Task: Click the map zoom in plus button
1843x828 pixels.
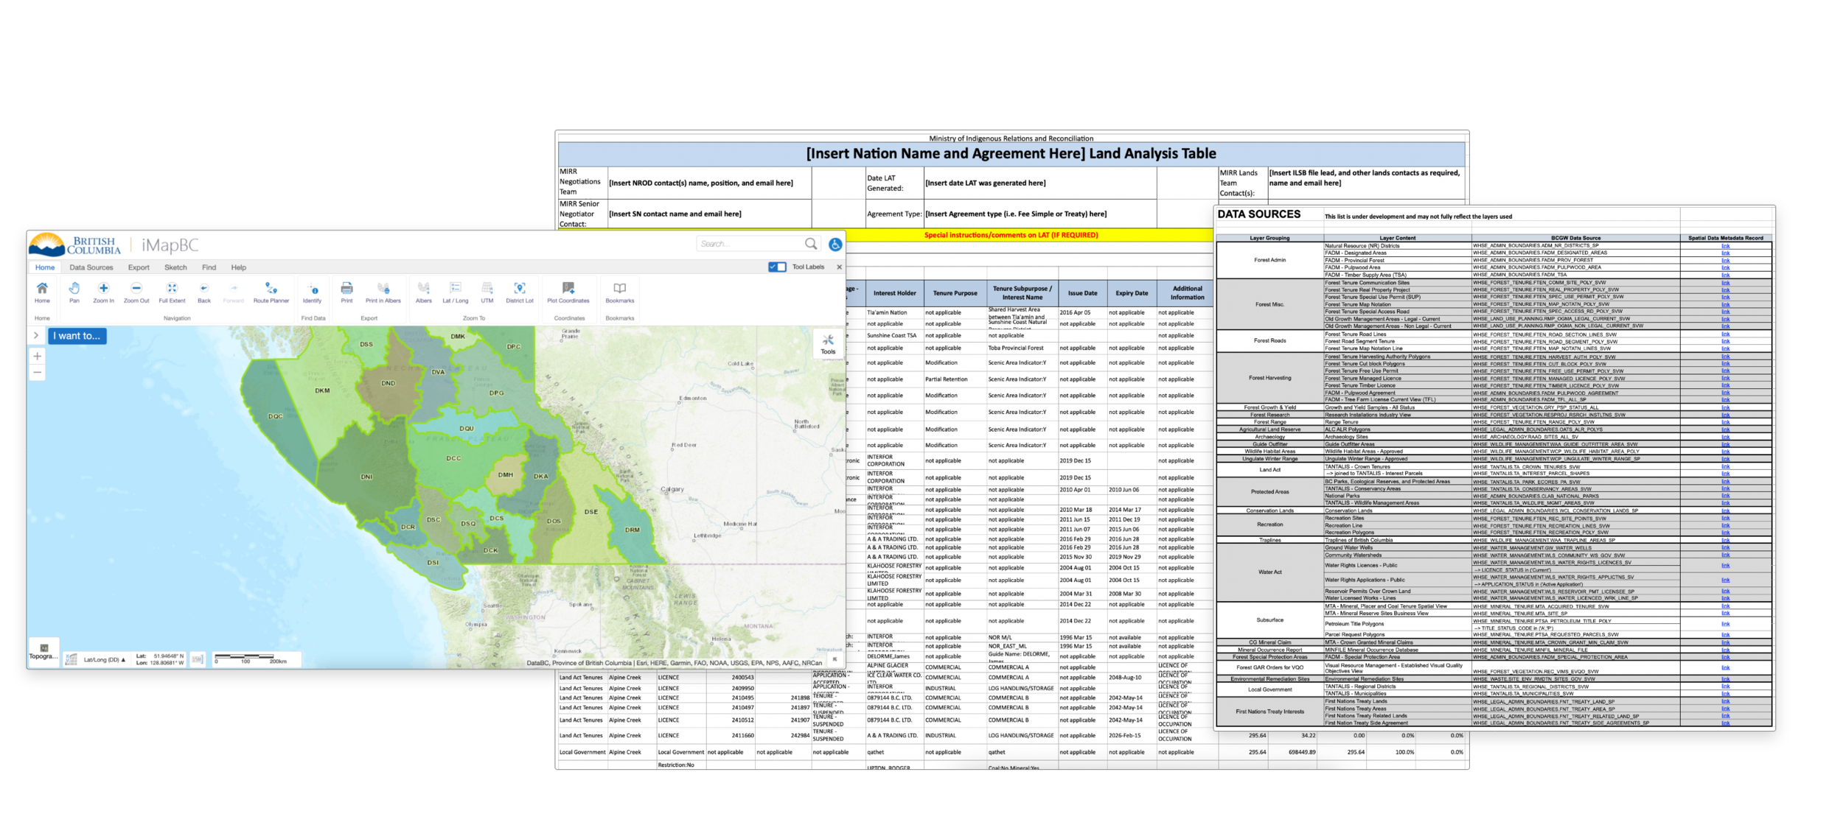Action: (37, 356)
